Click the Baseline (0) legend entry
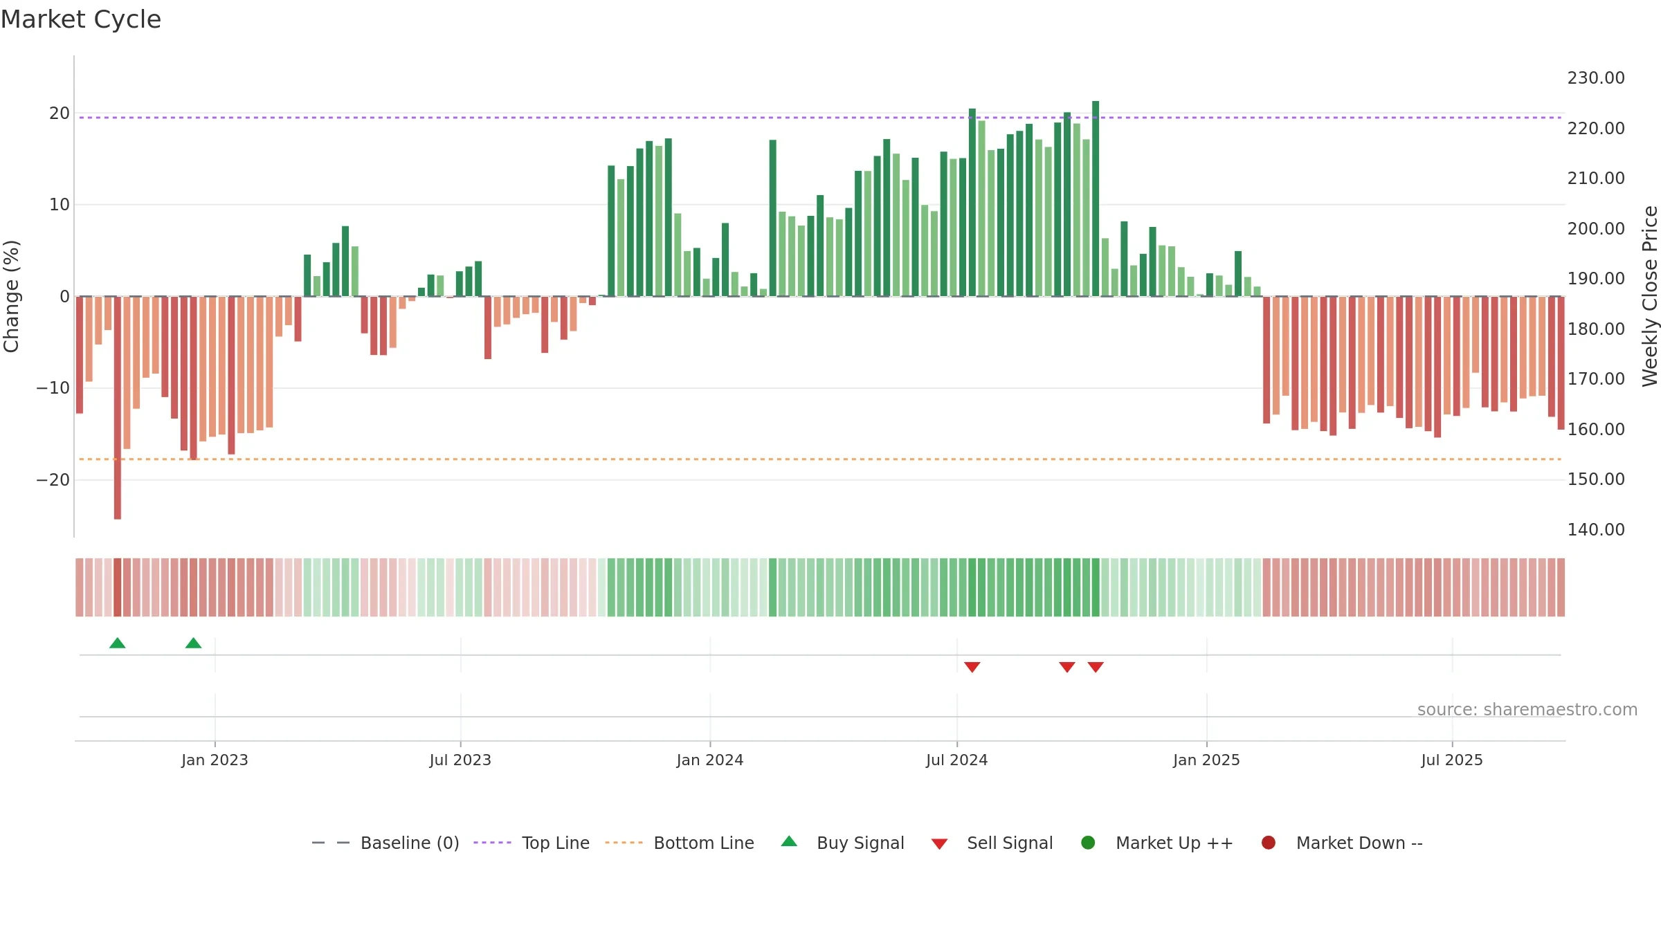The image size is (1661, 934). point(385,843)
